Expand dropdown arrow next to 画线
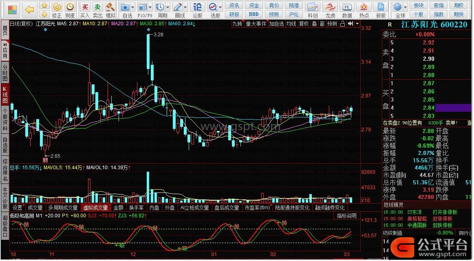Viewport: 474px width, 261px height. 185,7
